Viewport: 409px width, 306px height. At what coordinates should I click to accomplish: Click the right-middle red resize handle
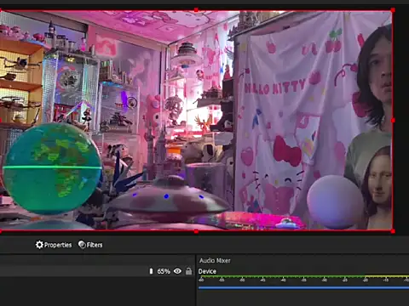(x=393, y=121)
